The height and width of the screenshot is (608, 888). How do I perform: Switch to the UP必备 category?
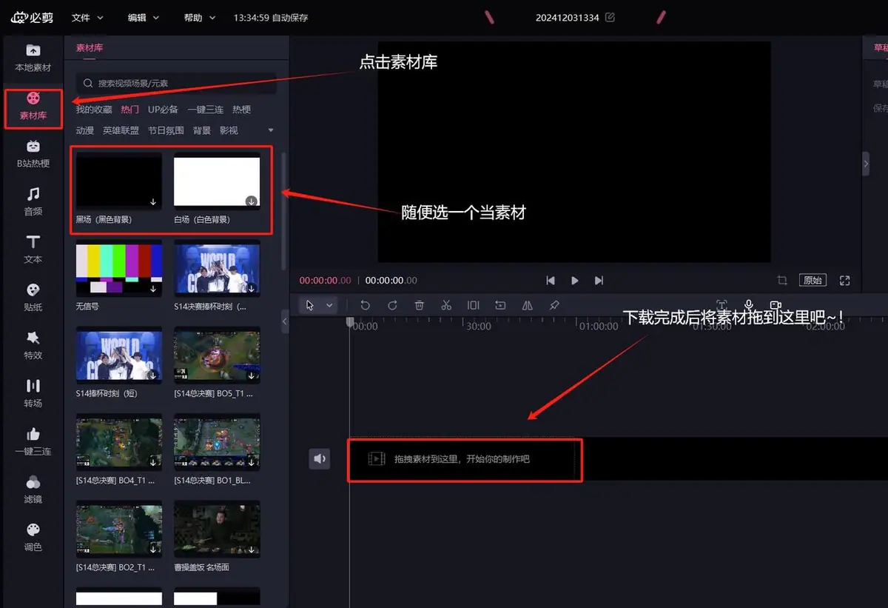coord(163,110)
